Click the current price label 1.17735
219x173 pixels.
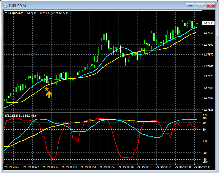coord(208,23)
